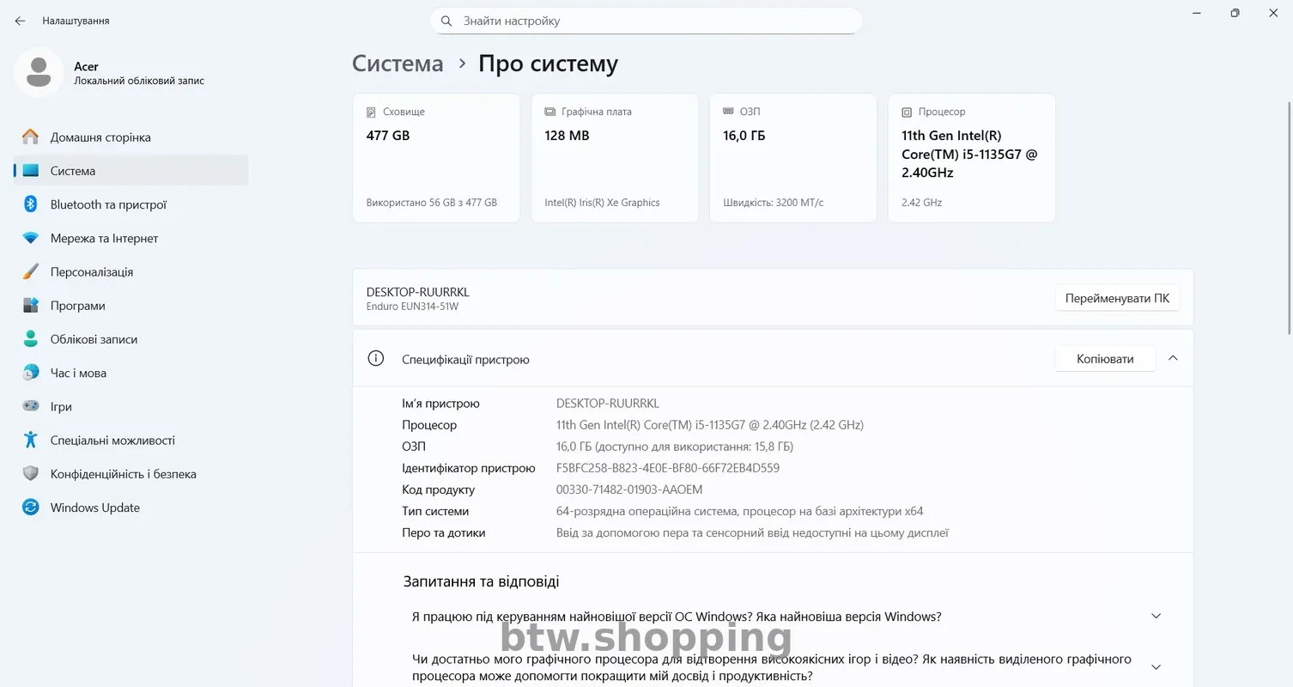Click the Спеціальні можливості accessibility icon

(x=31, y=440)
